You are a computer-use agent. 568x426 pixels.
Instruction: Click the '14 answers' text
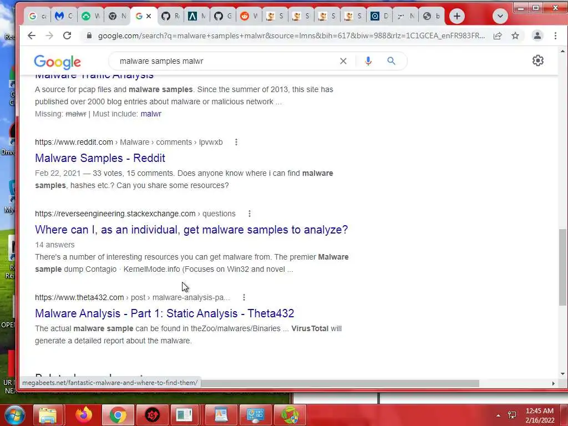55,245
